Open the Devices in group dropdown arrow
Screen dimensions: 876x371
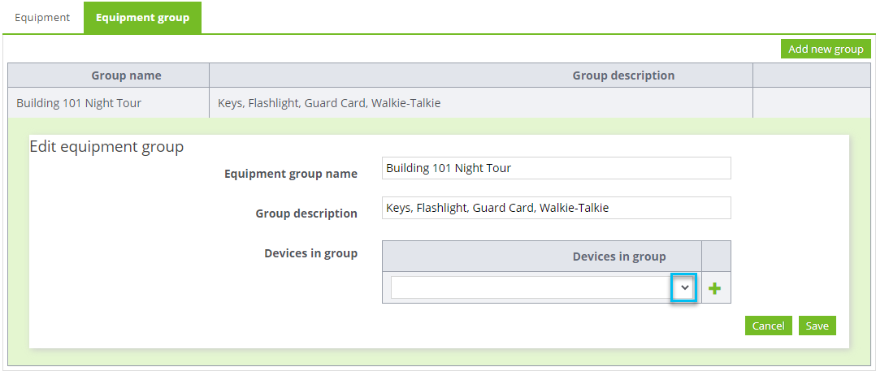[684, 288]
